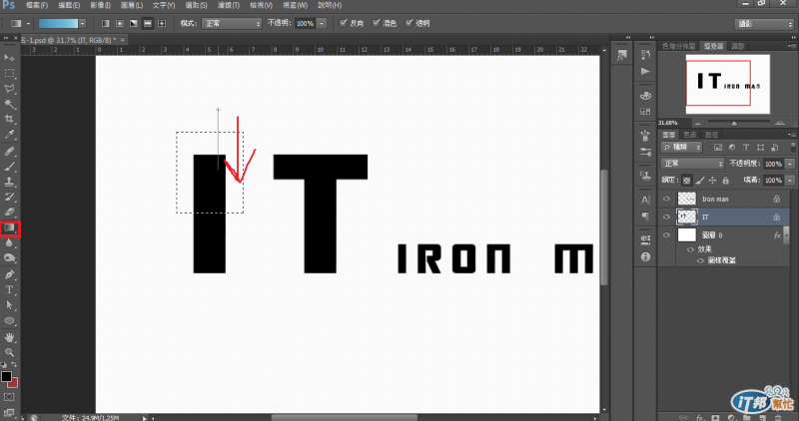The width and height of the screenshot is (799, 421).
Task: Select the History Brush tool
Action: pyautogui.click(x=9, y=197)
